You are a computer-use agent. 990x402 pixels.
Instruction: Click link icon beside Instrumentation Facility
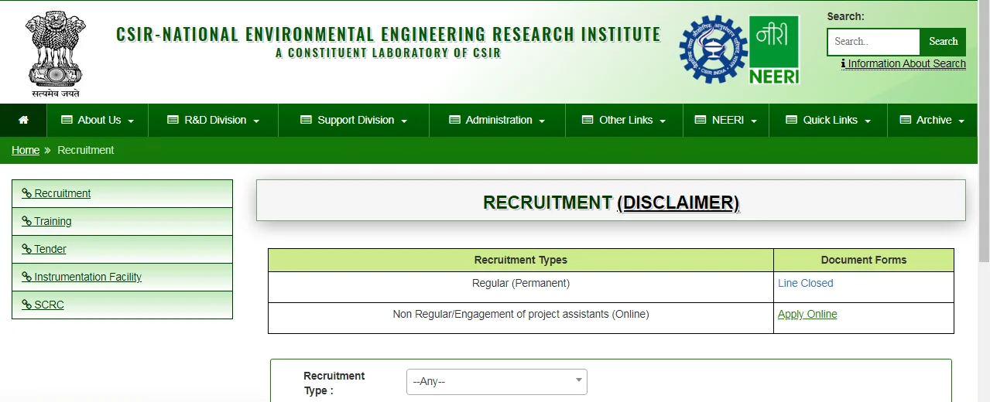click(x=27, y=277)
